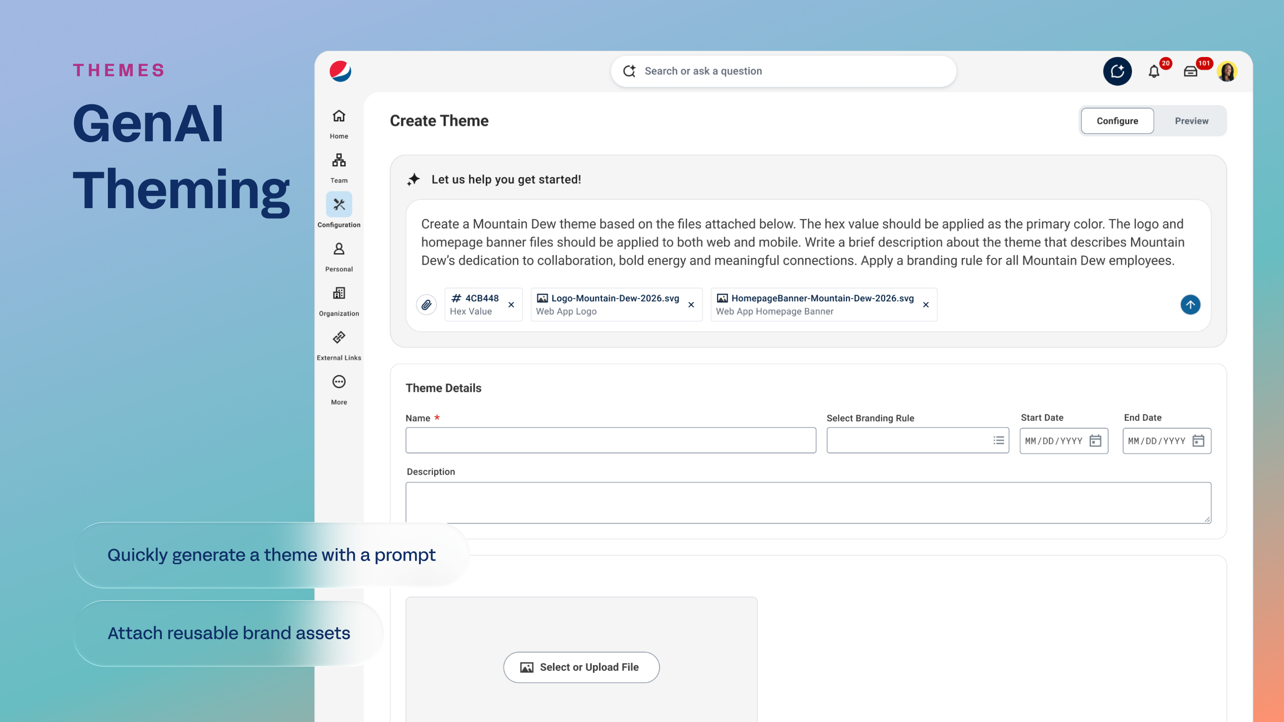The image size is (1284, 722).
Task: Select the Configuration tools icon
Action: [339, 204]
